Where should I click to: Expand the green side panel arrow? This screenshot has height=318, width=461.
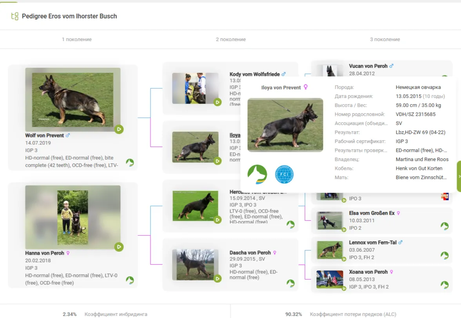click(x=459, y=176)
